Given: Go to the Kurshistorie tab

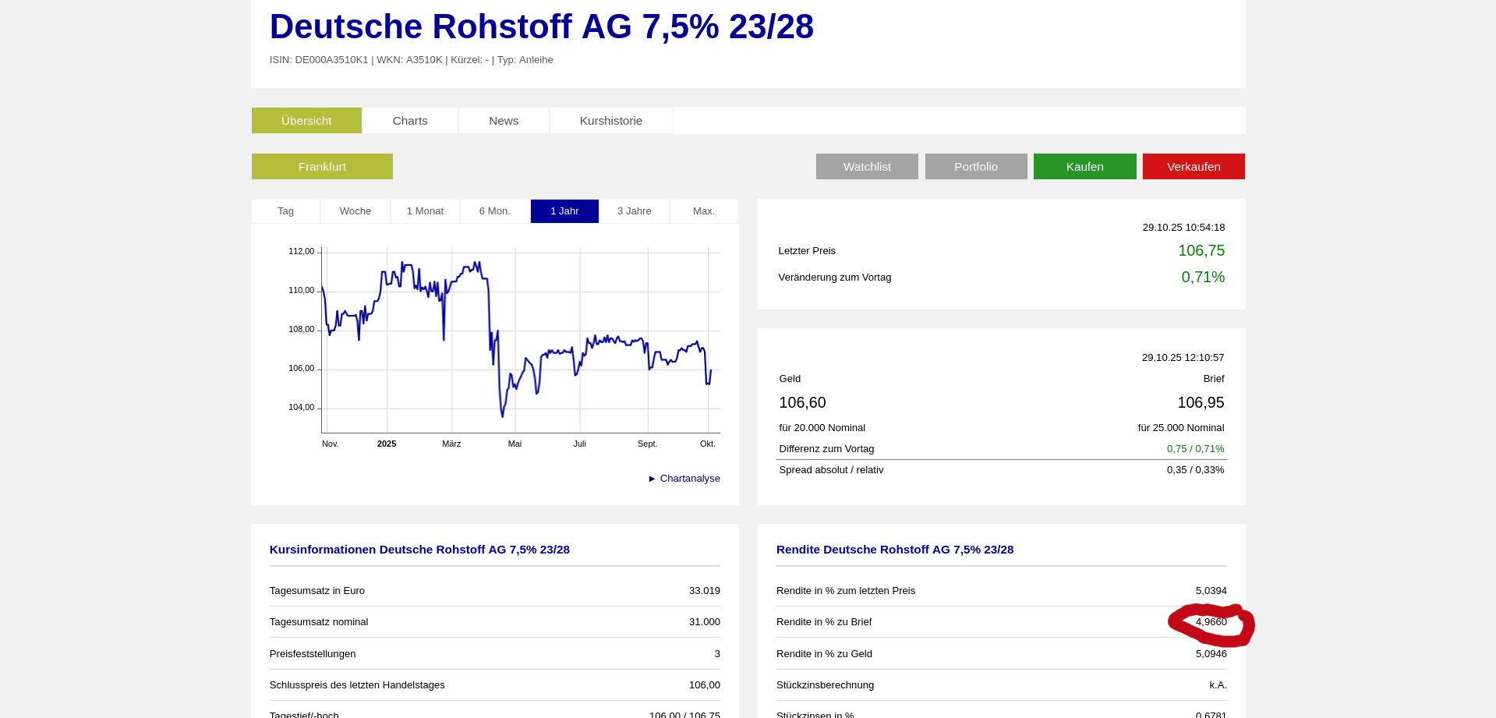Looking at the screenshot, I should pyautogui.click(x=610, y=121).
